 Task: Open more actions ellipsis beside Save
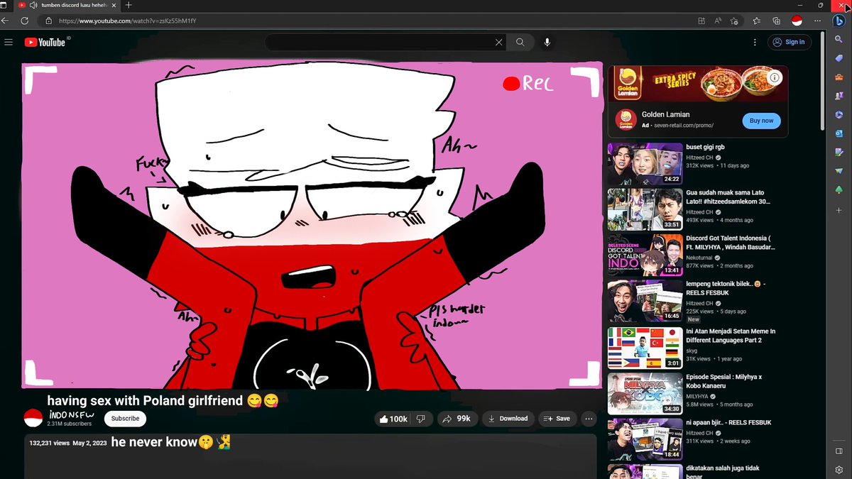(x=589, y=419)
